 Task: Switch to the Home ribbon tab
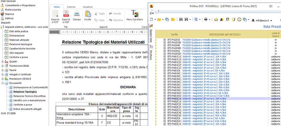pos(57,7)
